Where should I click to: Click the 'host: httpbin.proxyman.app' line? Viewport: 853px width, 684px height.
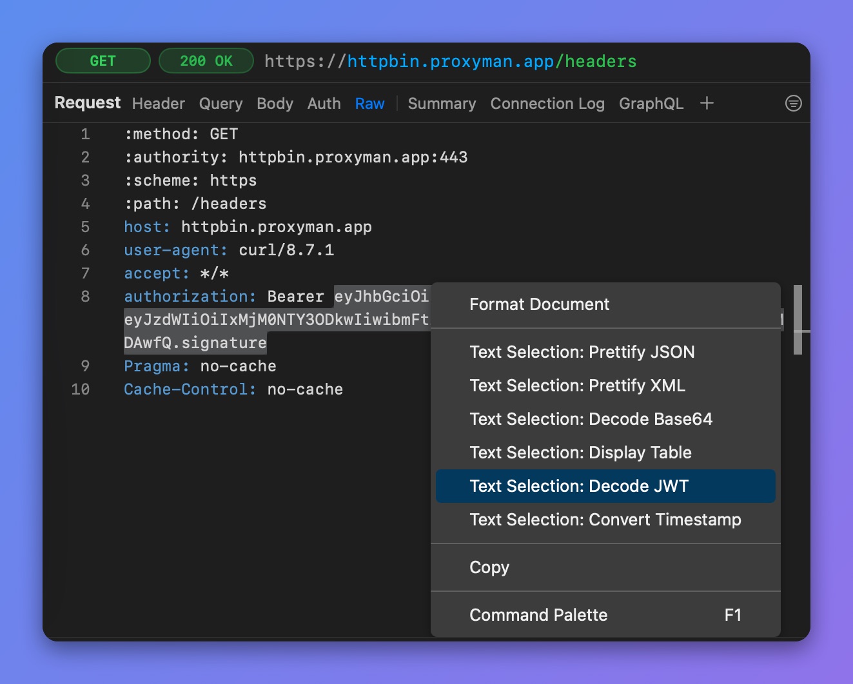click(x=248, y=227)
